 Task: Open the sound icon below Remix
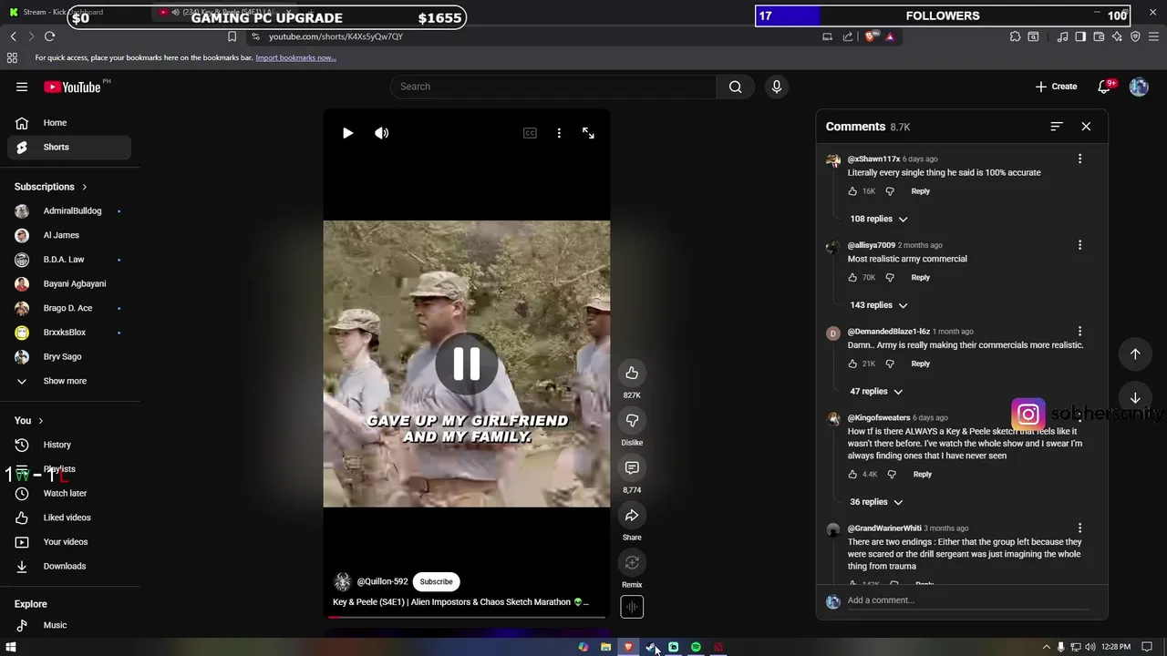tap(632, 607)
